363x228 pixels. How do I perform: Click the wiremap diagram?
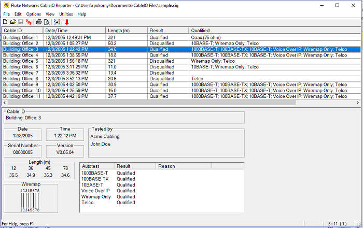point(30,200)
